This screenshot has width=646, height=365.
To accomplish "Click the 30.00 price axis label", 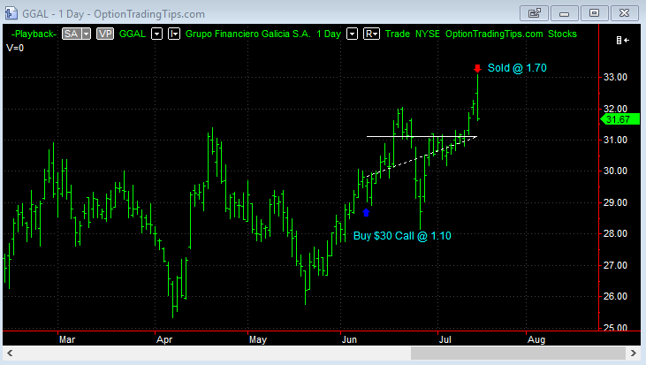I will click(615, 171).
